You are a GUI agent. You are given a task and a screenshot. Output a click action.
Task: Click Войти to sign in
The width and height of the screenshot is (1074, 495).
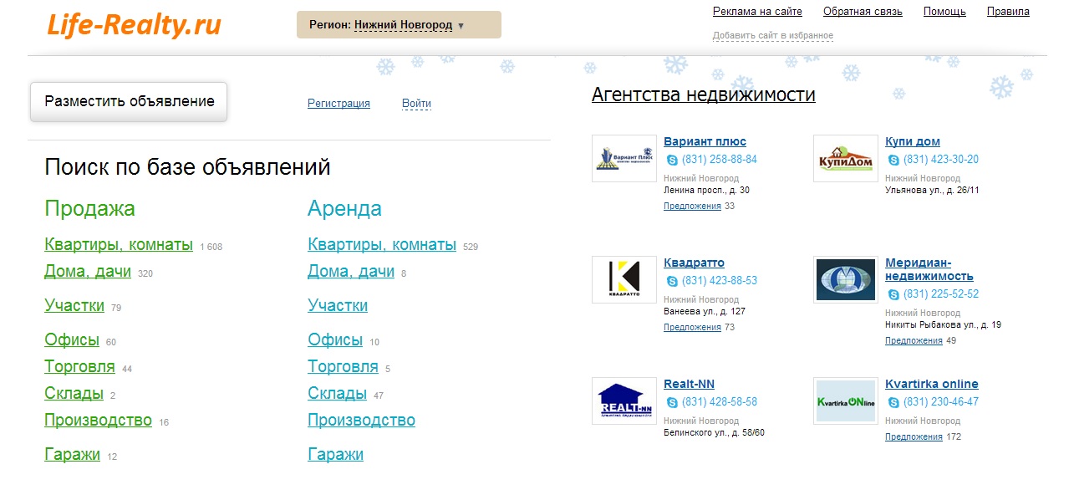(415, 103)
